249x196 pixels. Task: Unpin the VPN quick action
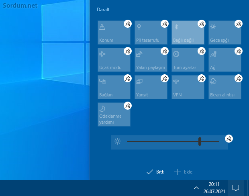click(202, 78)
